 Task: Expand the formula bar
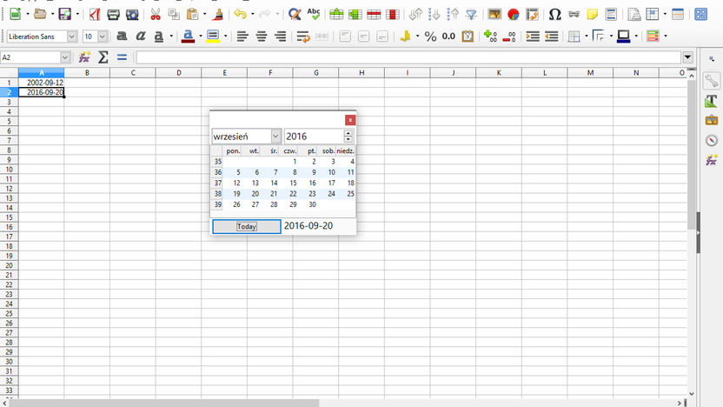[687, 57]
